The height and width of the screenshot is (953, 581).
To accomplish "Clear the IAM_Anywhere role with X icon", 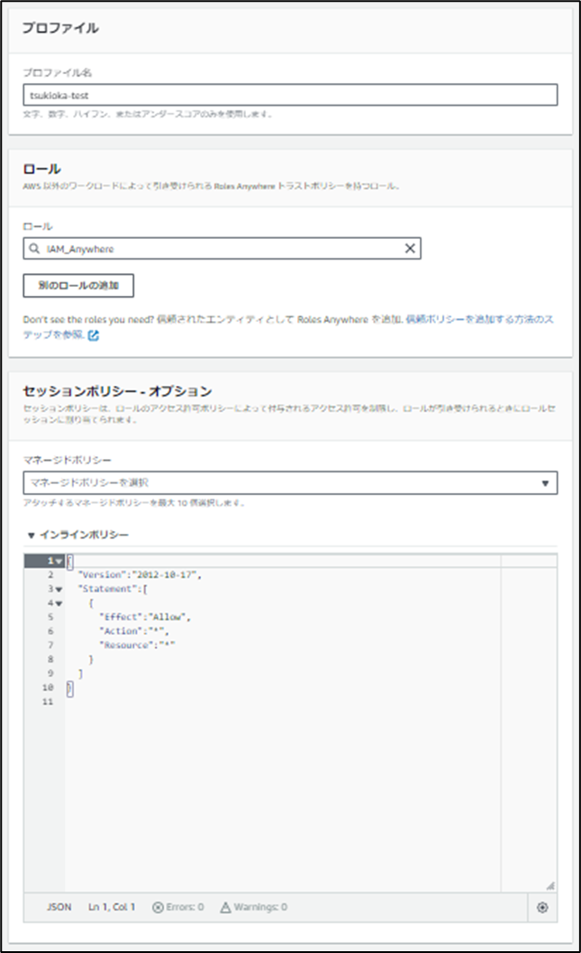I will [x=410, y=248].
